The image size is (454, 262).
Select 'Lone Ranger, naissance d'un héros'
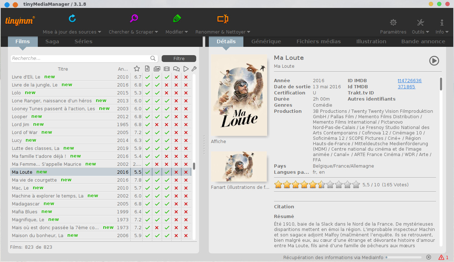point(101,101)
